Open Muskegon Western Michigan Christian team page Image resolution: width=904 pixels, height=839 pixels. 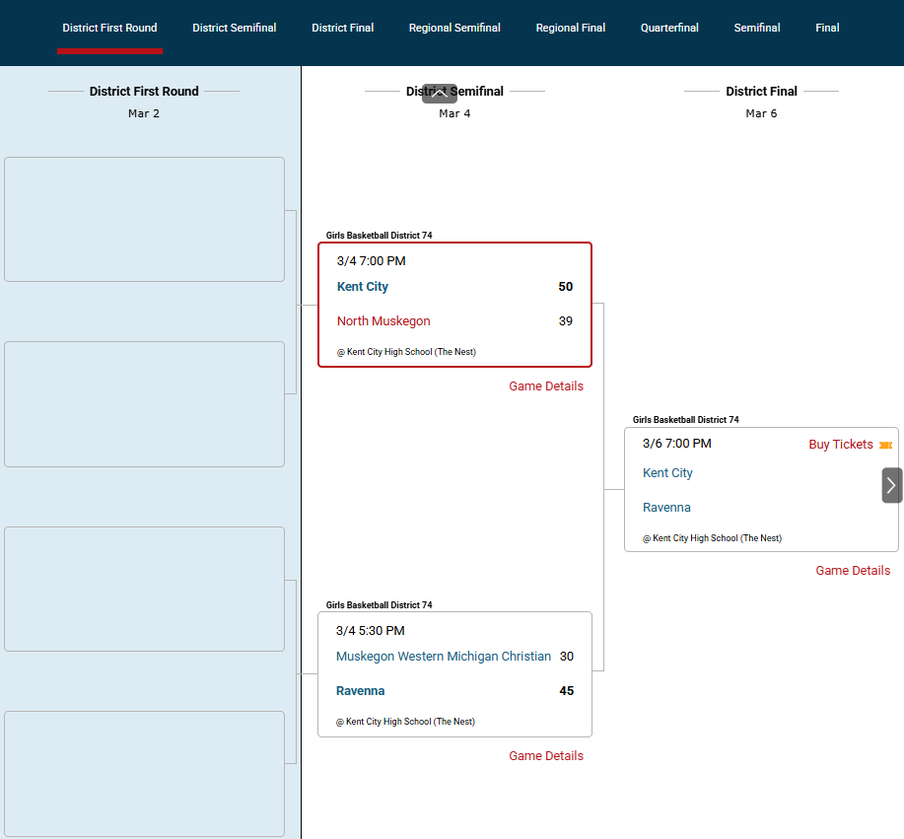pyautogui.click(x=444, y=657)
